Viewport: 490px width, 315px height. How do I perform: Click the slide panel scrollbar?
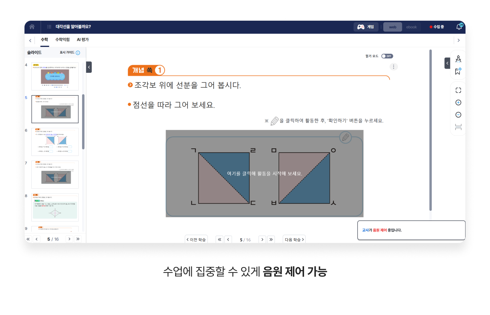83,121
